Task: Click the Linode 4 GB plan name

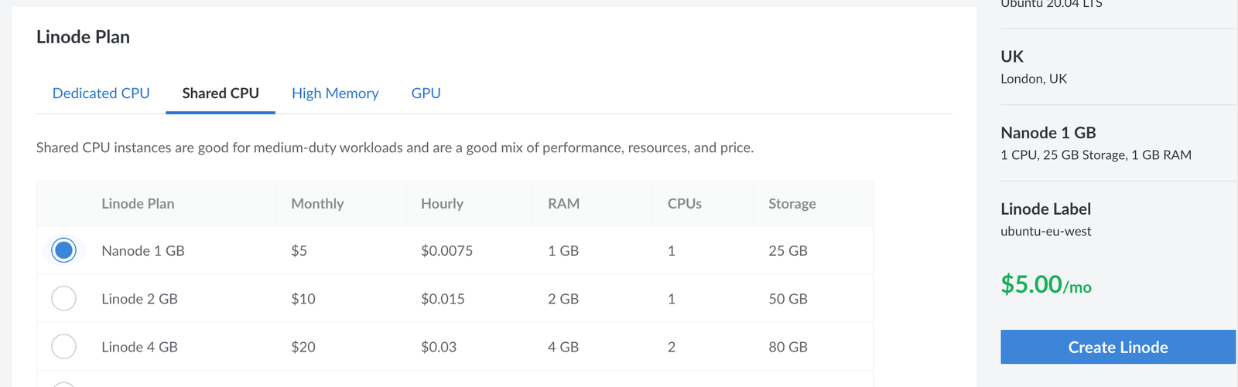Action: click(x=139, y=347)
